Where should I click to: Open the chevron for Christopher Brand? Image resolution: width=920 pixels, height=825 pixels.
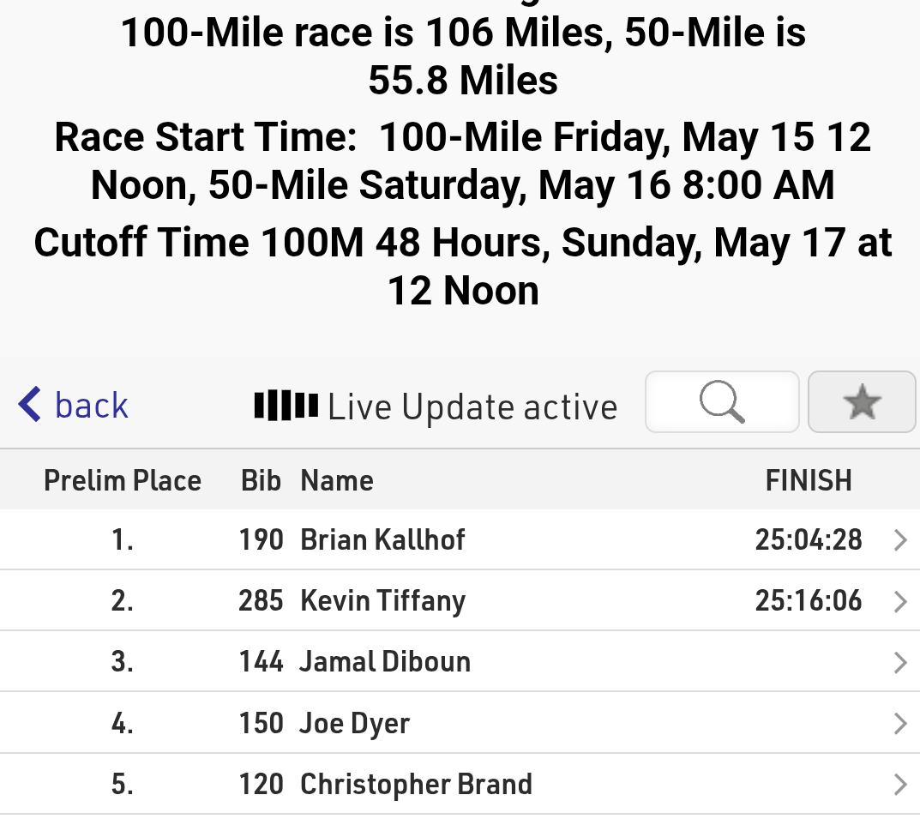(900, 785)
